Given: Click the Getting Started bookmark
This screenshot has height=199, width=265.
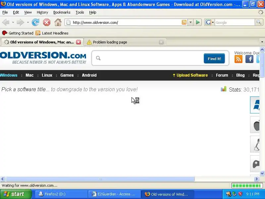Looking at the screenshot, I should pyautogui.click(x=18, y=33).
